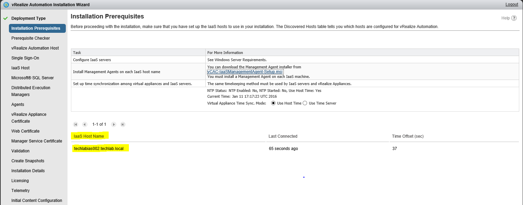The image size is (523, 205).
Task: Download vCAC-IaaSManagementAgent-Setup.msi installer
Action: point(245,72)
